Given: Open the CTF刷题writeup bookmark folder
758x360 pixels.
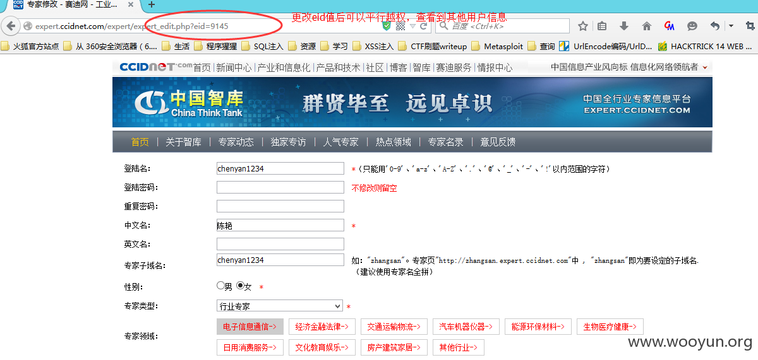Looking at the screenshot, I should click(x=432, y=46).
